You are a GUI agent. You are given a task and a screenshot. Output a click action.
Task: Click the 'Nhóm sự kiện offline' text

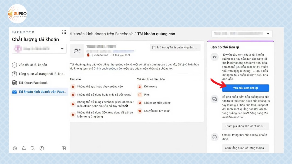point(157,103)
